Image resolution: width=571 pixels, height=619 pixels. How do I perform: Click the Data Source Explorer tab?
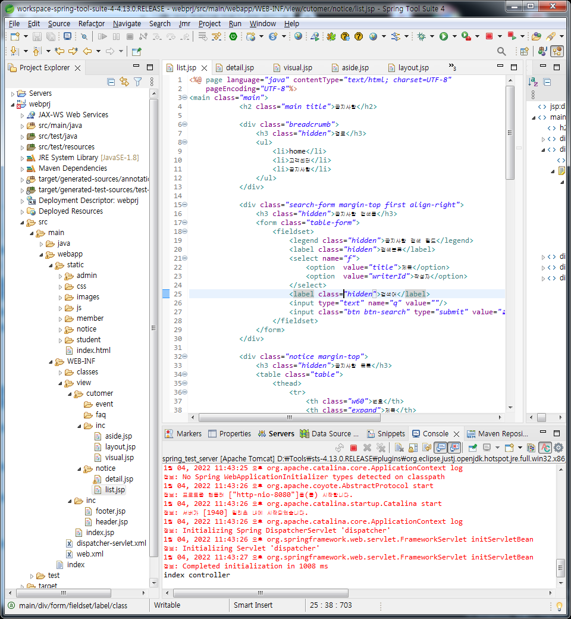pyautogui.click(x=330, y=434)
